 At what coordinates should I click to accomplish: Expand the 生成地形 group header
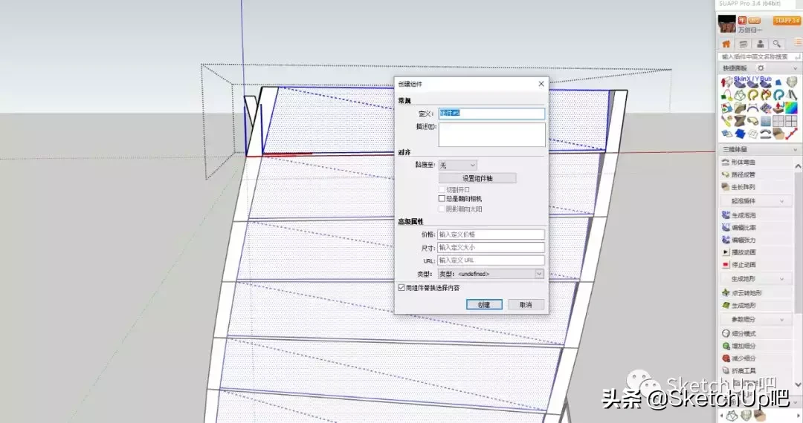758,279
